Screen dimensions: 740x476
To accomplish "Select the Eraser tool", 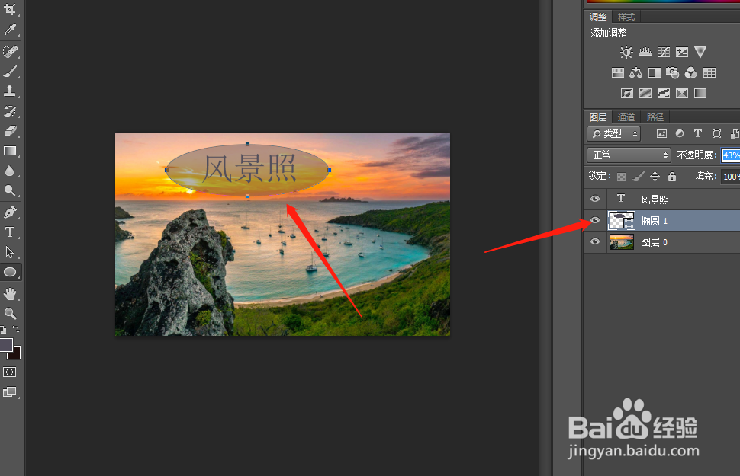I will 10,130.
